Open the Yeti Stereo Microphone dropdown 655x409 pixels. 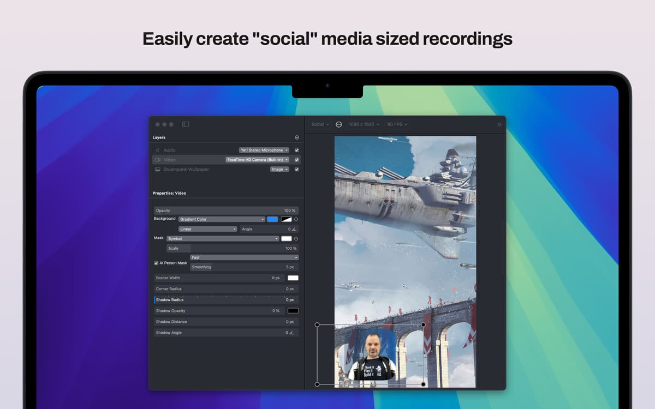click(x=264, y=150)
